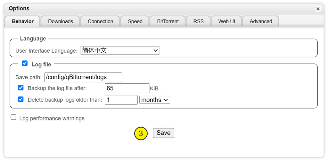
Task: Focus the backup size KiB field
Action: [x=127, y=88]
